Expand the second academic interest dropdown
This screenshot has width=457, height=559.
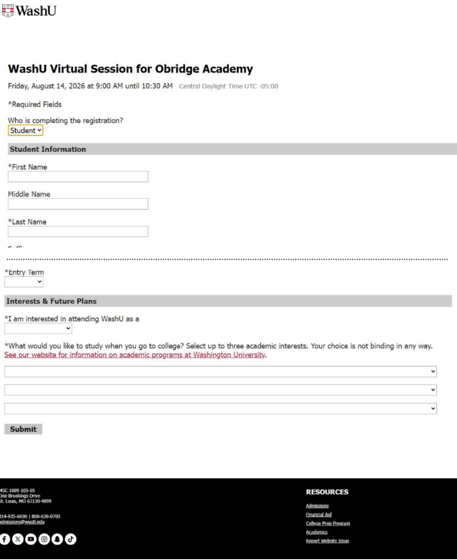point(221,389)
